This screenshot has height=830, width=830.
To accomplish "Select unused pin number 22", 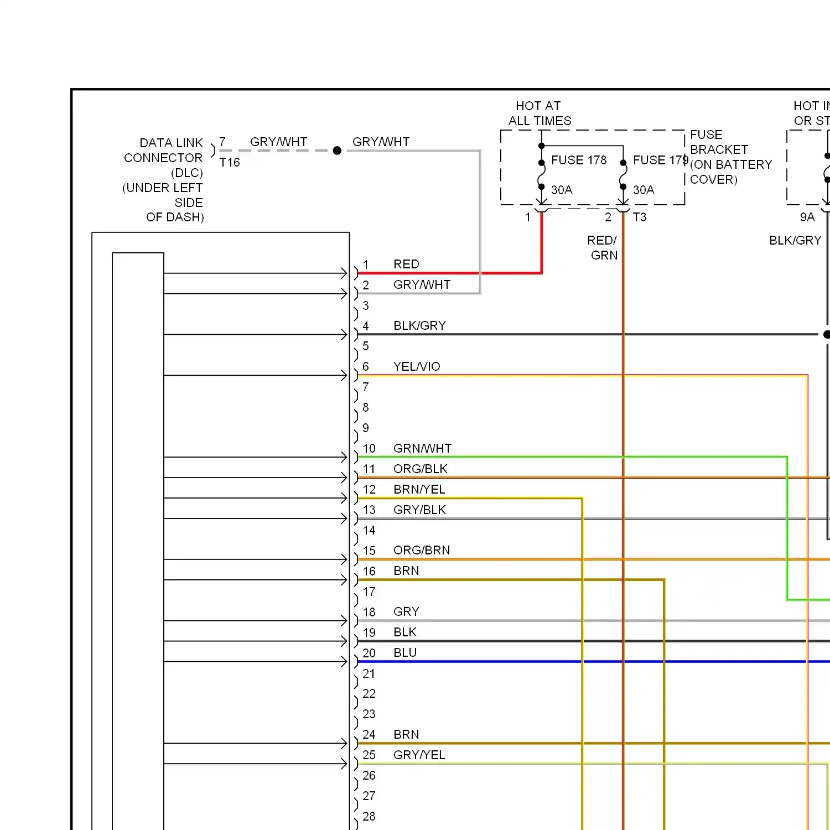I will pyautogui.click(x=369, y=693).
